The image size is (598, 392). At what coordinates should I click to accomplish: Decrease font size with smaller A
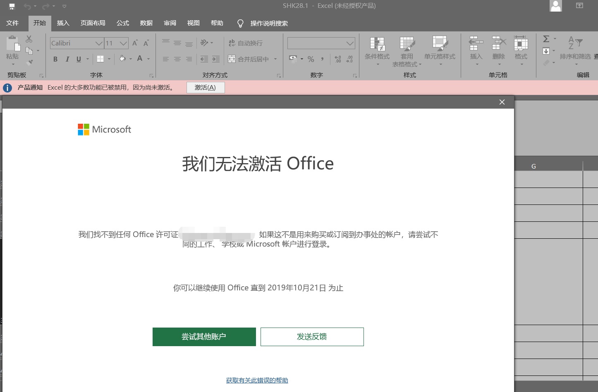146,43
